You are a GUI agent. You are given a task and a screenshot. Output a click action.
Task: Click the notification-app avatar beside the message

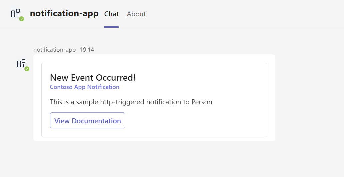[21, 63]
